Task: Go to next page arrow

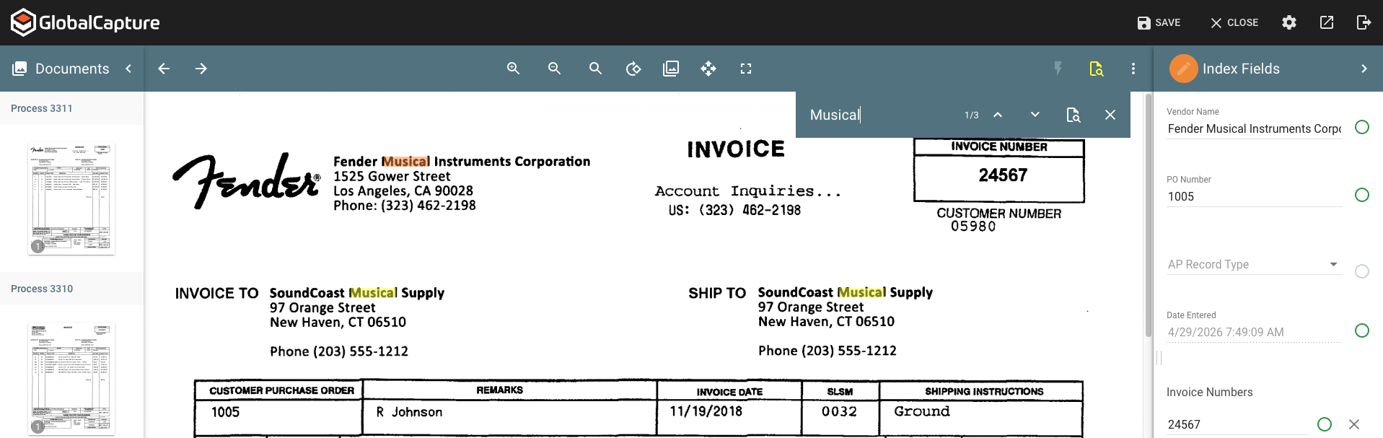Action: point(201,69)
